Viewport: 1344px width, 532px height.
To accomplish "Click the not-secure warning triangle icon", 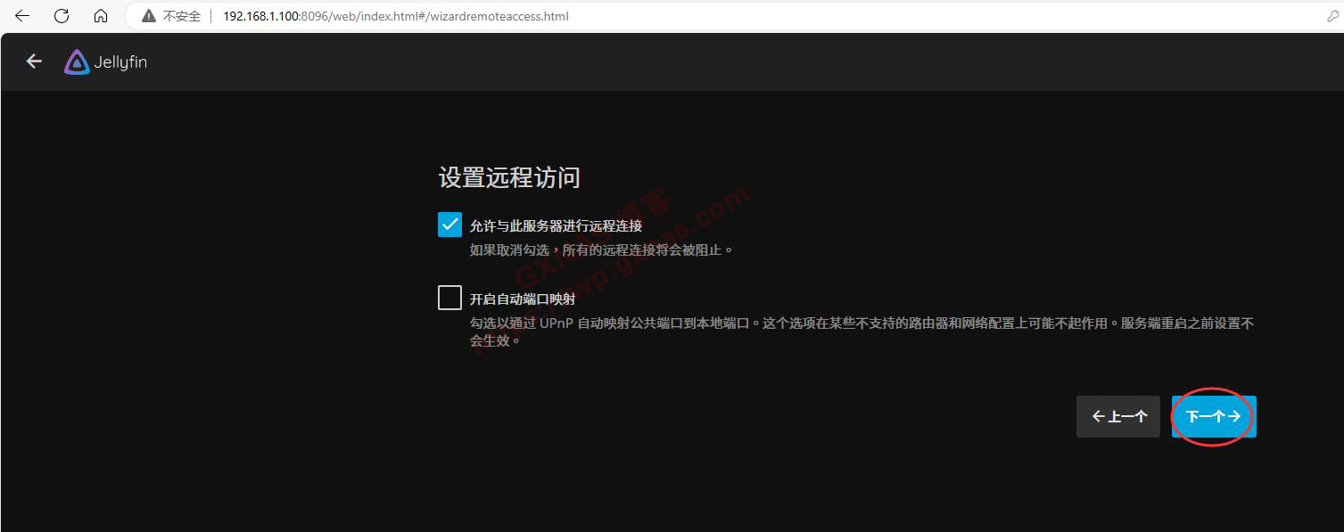I will 149,16.
